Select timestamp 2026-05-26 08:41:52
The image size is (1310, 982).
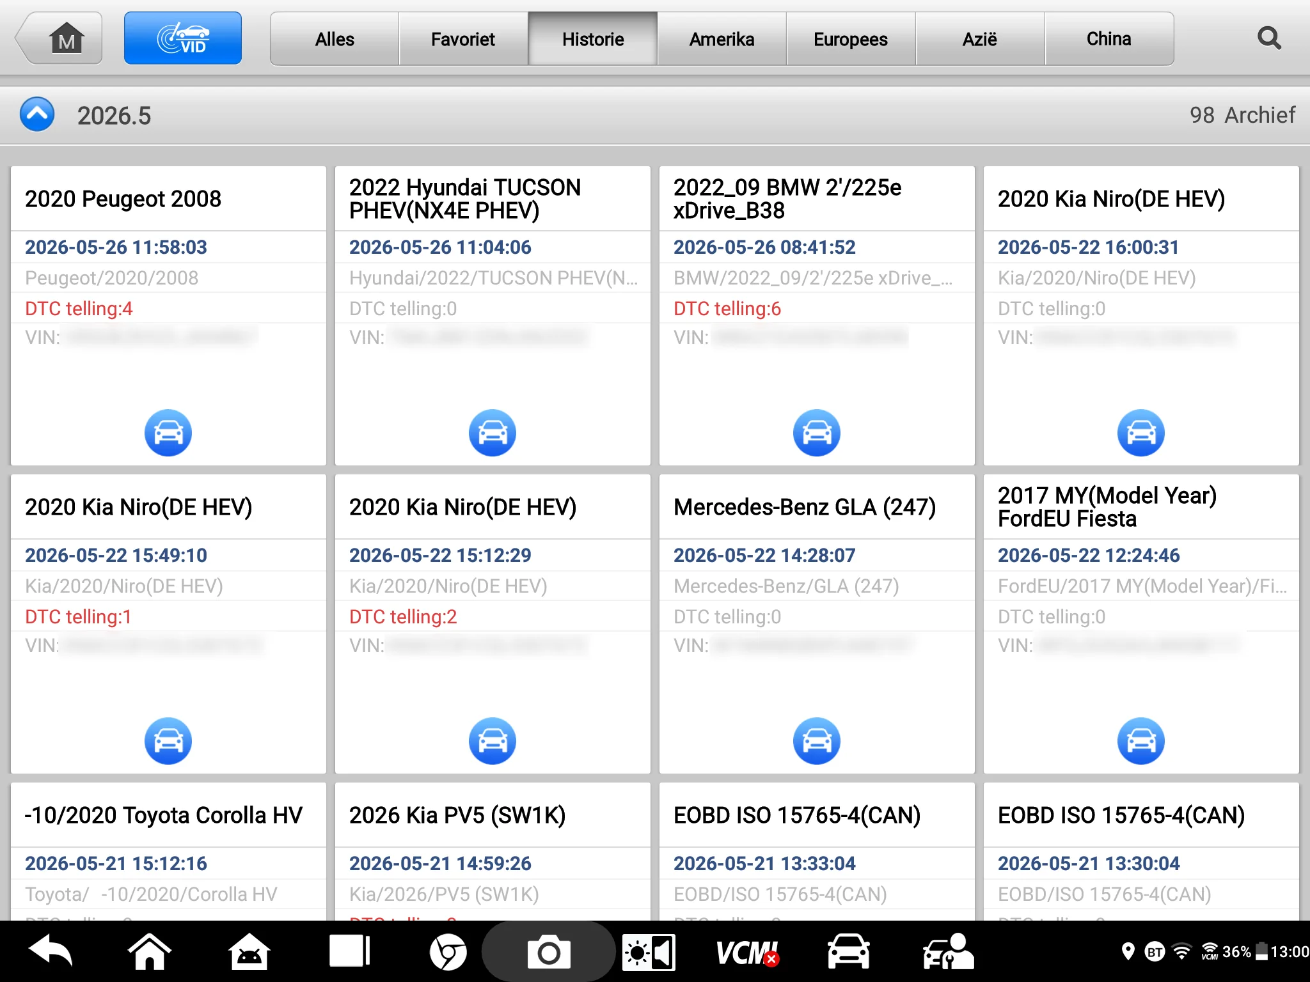click(x=764, y=247)
